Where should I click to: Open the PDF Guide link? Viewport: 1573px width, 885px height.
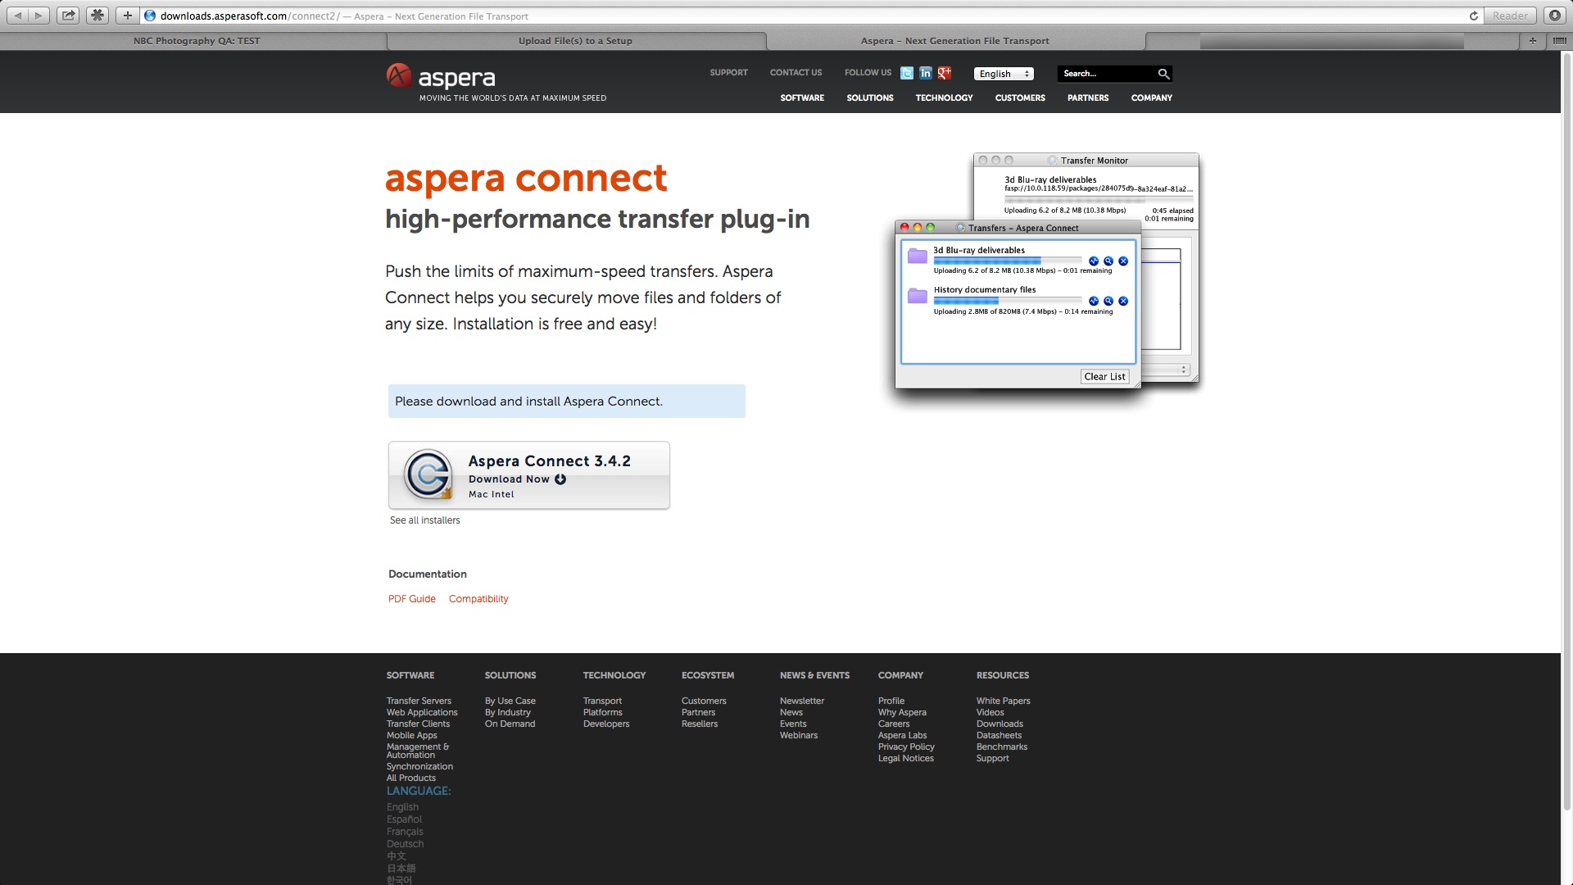[x=411, y=599]
